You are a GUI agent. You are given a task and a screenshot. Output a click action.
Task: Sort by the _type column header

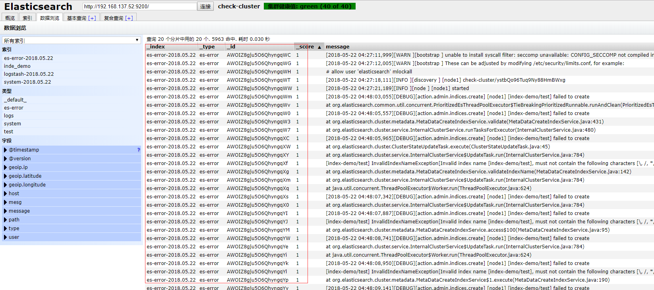pos(212,47)
